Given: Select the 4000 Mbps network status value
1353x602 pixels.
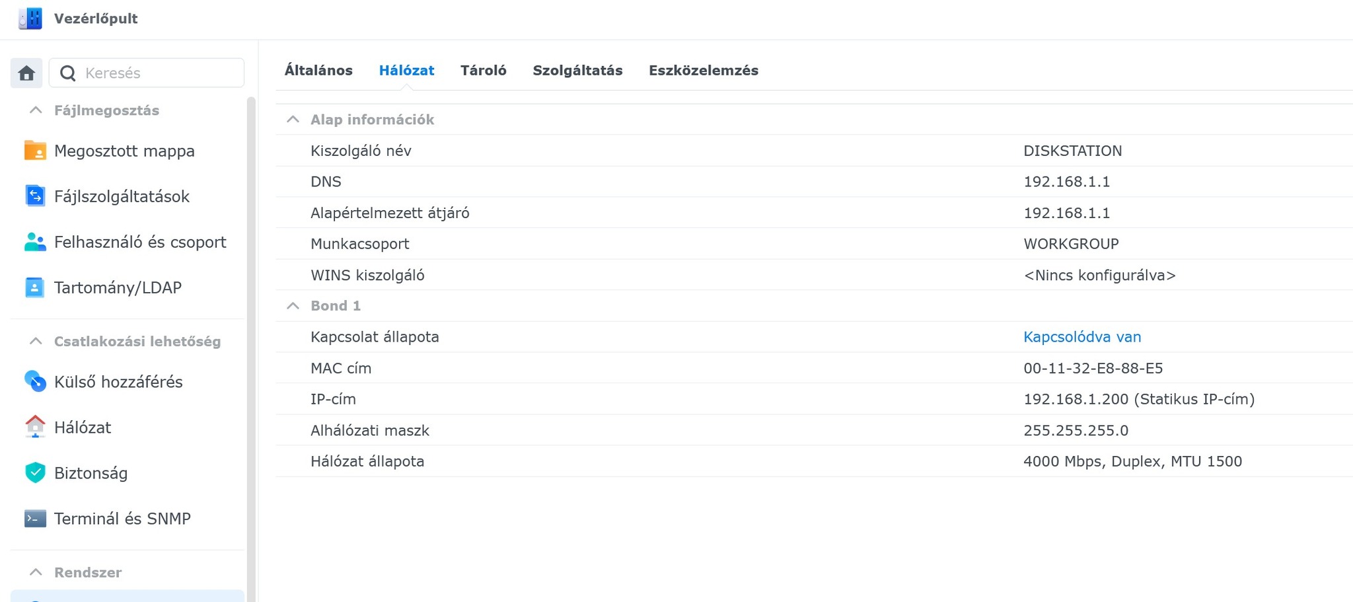Looking at the screenshot, I should 1133,461.
